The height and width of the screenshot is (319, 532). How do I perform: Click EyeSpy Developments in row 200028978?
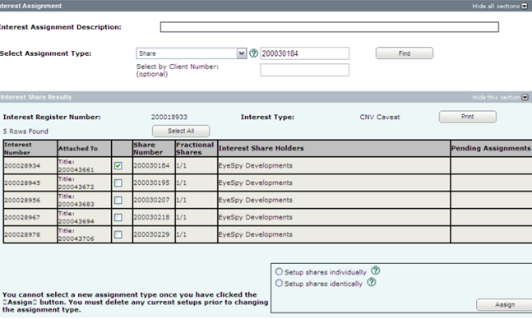pos(255,234)
